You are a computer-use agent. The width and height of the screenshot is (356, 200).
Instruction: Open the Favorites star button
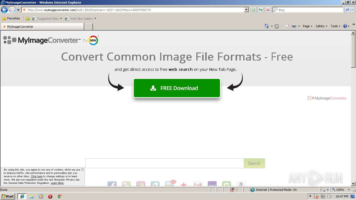(11, 18)
